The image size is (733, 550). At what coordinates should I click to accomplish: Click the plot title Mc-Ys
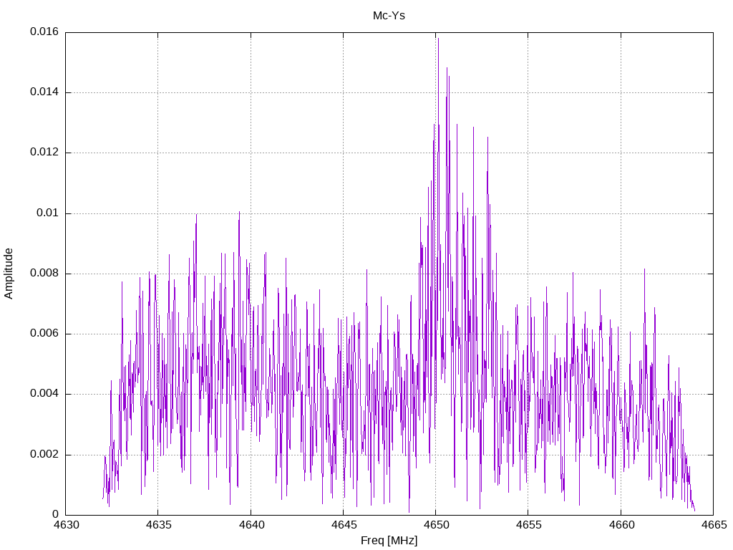(x=389, y=16)
